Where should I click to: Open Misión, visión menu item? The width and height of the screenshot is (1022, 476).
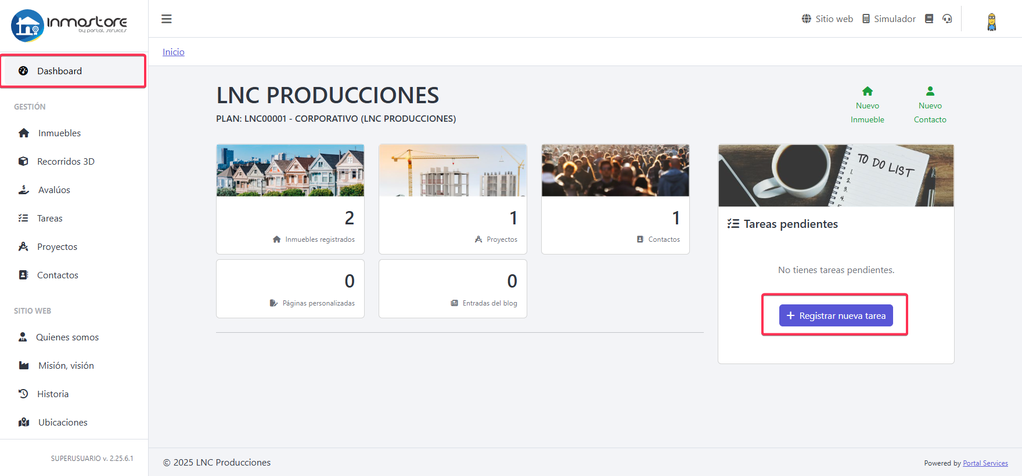(66, 365)
